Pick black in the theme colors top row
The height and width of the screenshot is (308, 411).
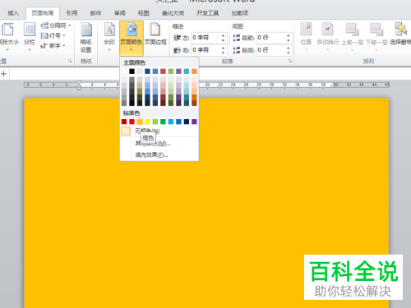tap(132, 71)
